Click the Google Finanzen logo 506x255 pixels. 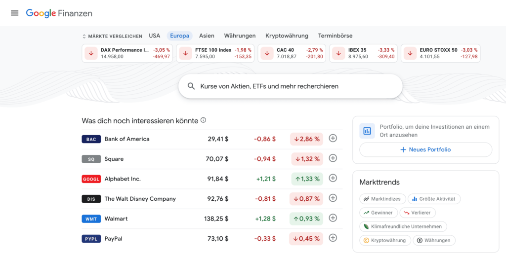(x=59, y=13)
